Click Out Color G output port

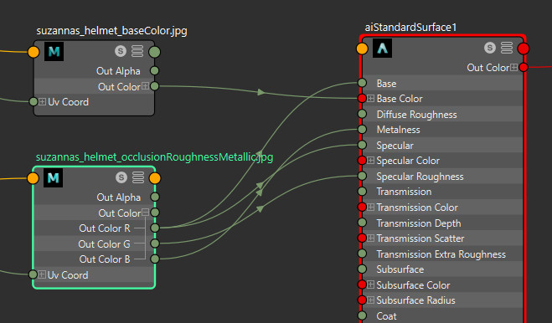pos(155,244)
